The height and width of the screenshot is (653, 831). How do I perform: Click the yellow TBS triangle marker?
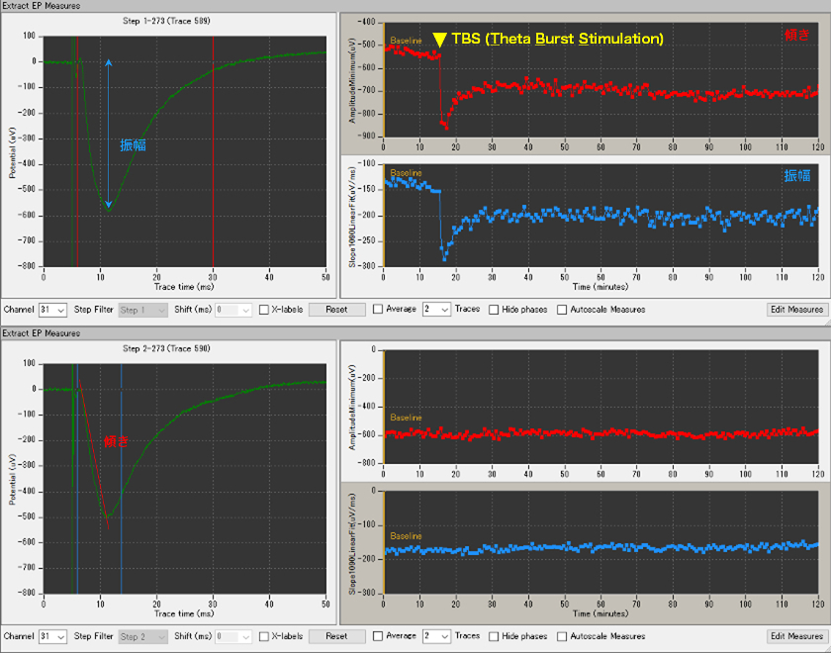point(439,40)
